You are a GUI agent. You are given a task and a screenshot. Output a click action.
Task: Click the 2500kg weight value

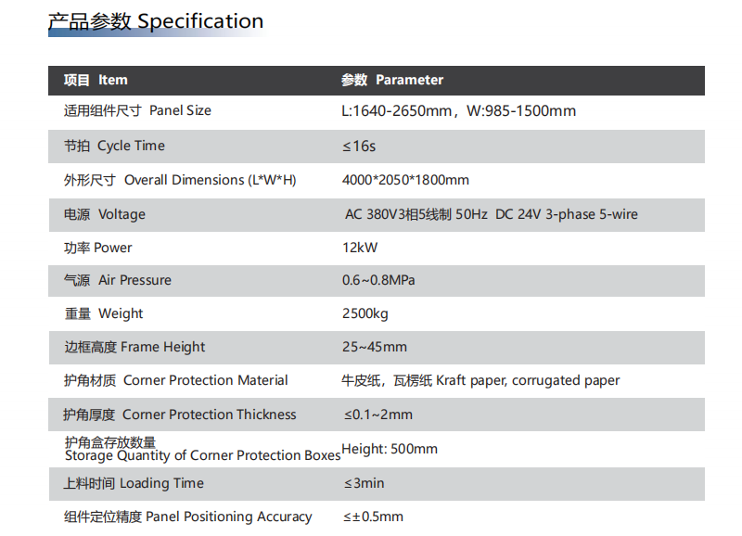pyautogui.click(x=366, y=313)
